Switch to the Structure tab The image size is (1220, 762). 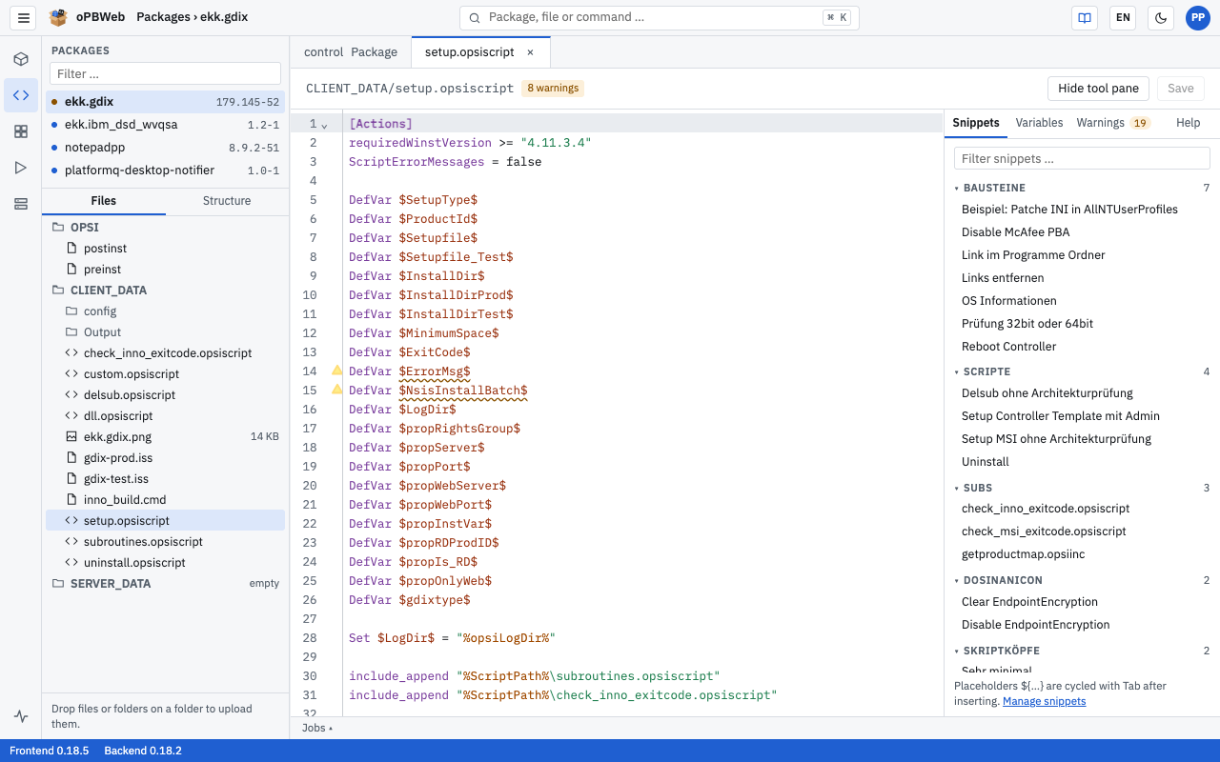(x=227, y=201)
